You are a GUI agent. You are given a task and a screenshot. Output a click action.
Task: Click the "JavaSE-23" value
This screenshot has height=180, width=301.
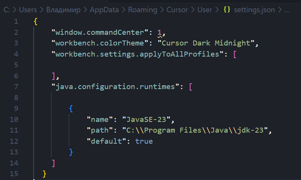pos(146,120)
